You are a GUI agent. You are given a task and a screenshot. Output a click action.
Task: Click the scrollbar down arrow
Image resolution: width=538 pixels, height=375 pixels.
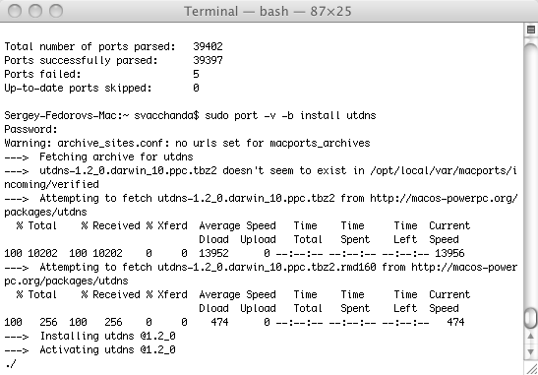point(531,351)
